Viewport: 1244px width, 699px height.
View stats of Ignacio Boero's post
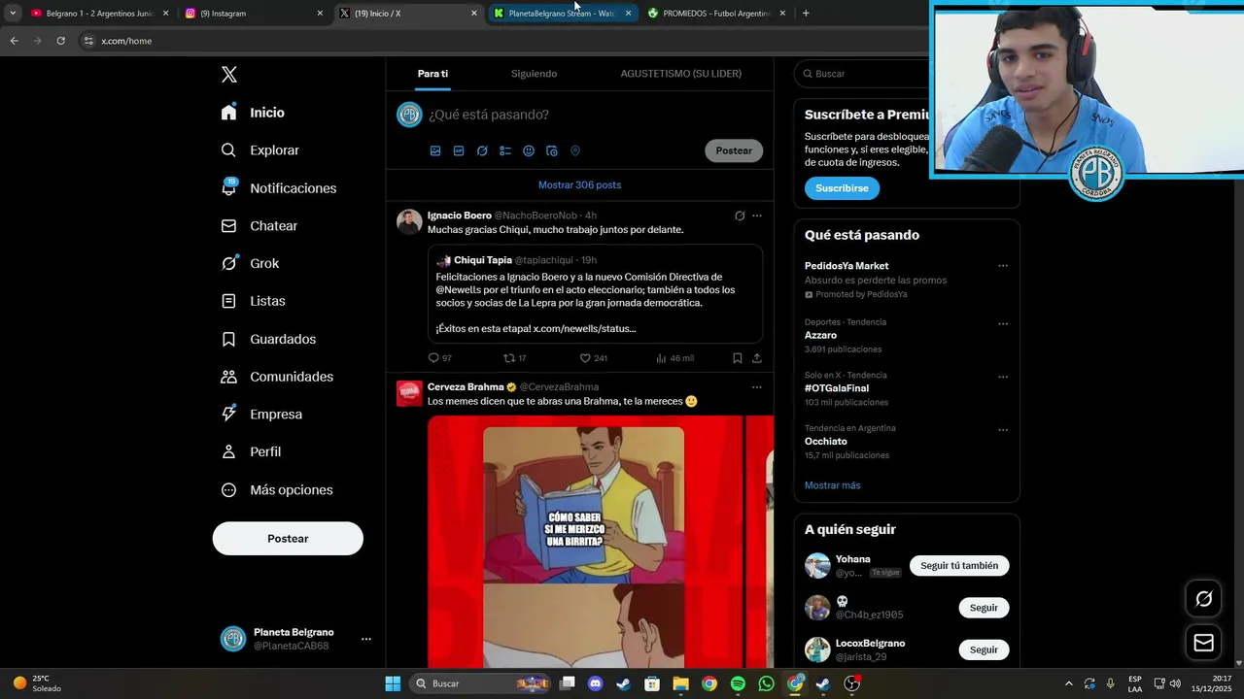(x=674, y=358)
